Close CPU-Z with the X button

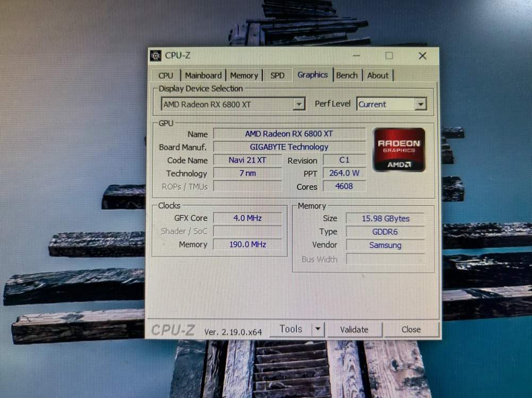(x=423, y=56)
